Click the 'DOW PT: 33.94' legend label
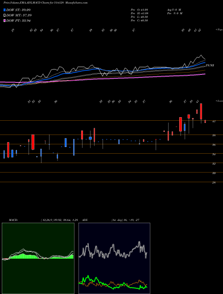The height and width of the screenshot is (294, 223). point(18,20)
